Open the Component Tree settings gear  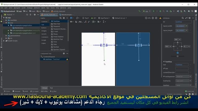[x=64, y=53]
